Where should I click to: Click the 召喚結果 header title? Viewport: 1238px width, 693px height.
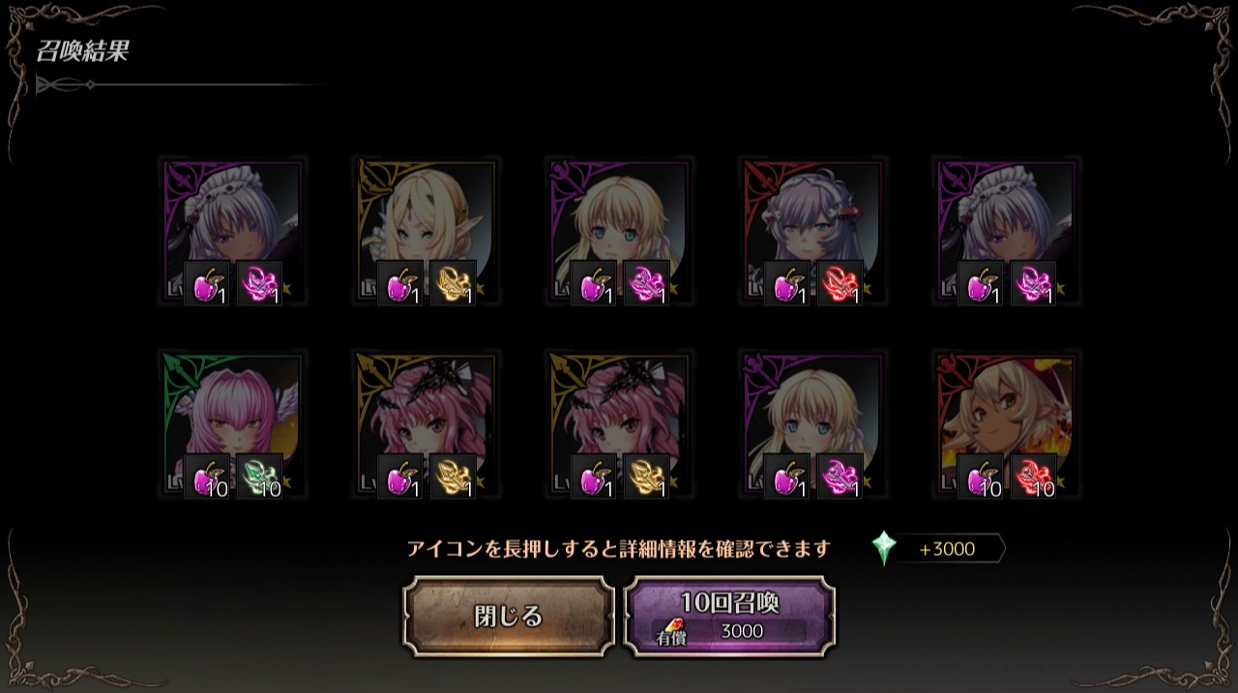point(83,51)
